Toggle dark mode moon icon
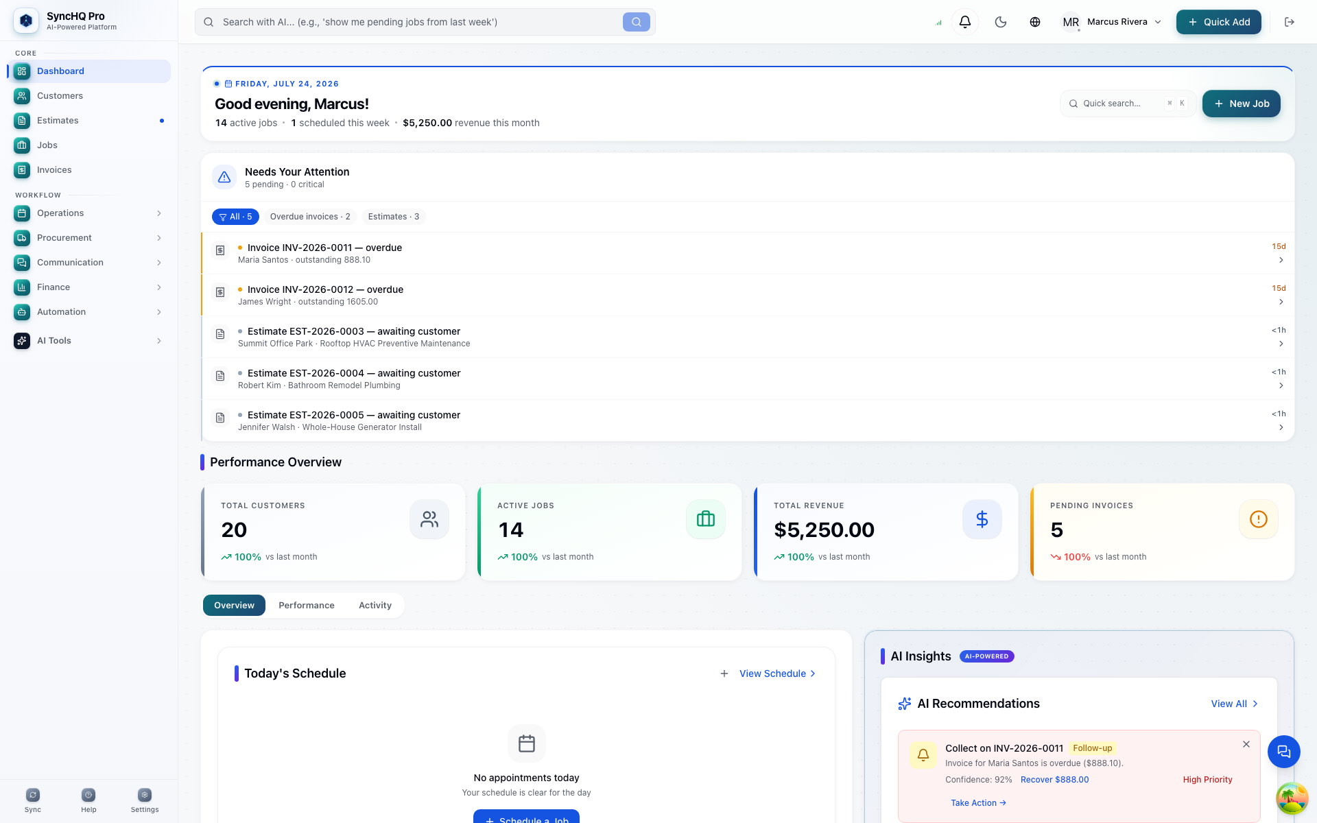This screenshot has width=1317, height=823. (x=1001, y=22)
